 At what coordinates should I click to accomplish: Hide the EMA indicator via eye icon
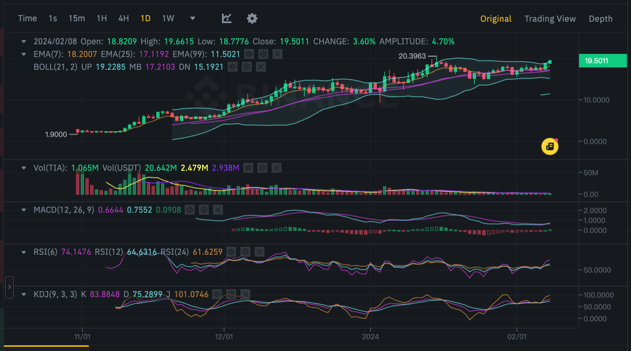[x=249, y=54]
